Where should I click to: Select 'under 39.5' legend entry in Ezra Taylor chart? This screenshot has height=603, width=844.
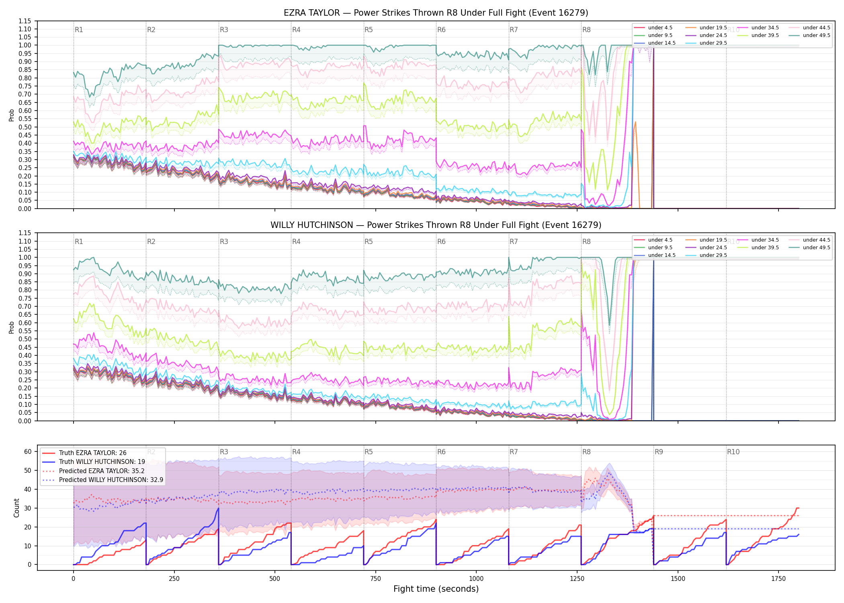[x=758, y=35]
